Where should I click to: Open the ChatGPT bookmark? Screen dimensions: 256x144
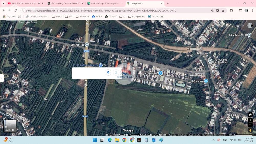click(x=111, y=17)
